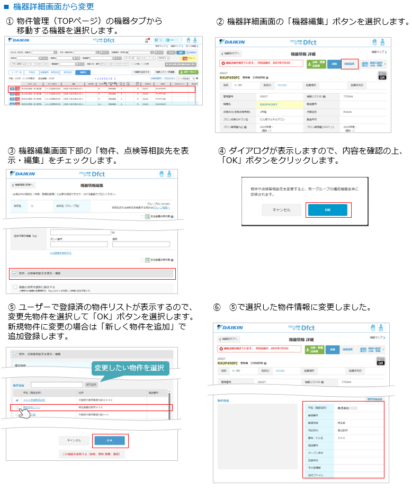The image size is (412, 490).
Task: Select the blue 機器別 tab in step 1
Action: (x=82, y=72)
